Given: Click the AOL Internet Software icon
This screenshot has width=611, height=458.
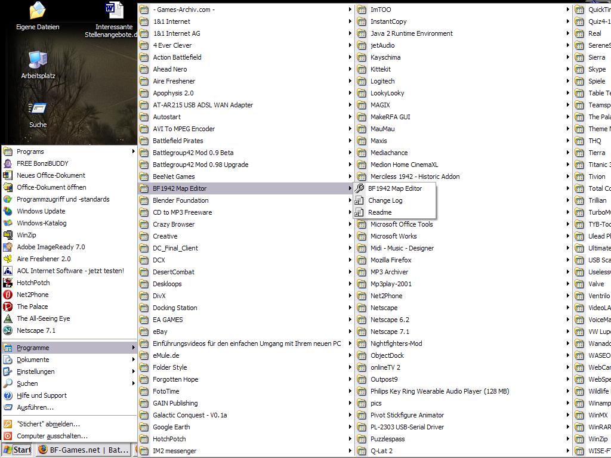Looking at the screenshot, I should (8, 271).
